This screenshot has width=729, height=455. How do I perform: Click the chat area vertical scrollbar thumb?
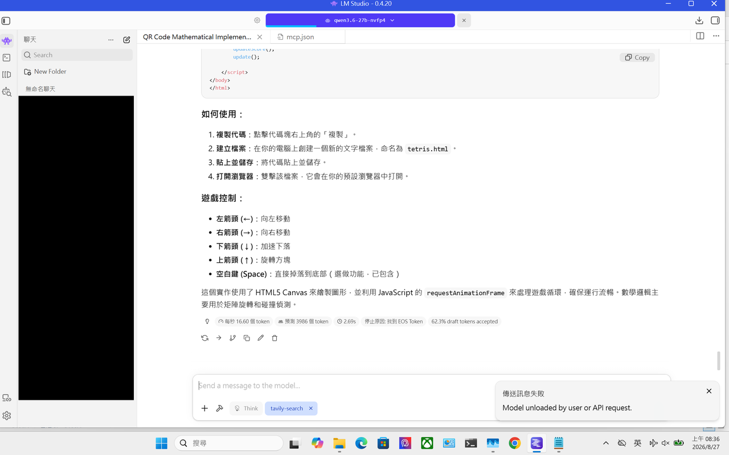(x=718, y=361)
